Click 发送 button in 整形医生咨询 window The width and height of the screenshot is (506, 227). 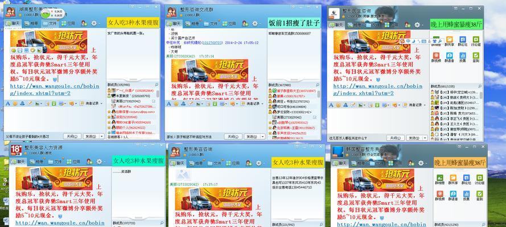coord(414,138)
